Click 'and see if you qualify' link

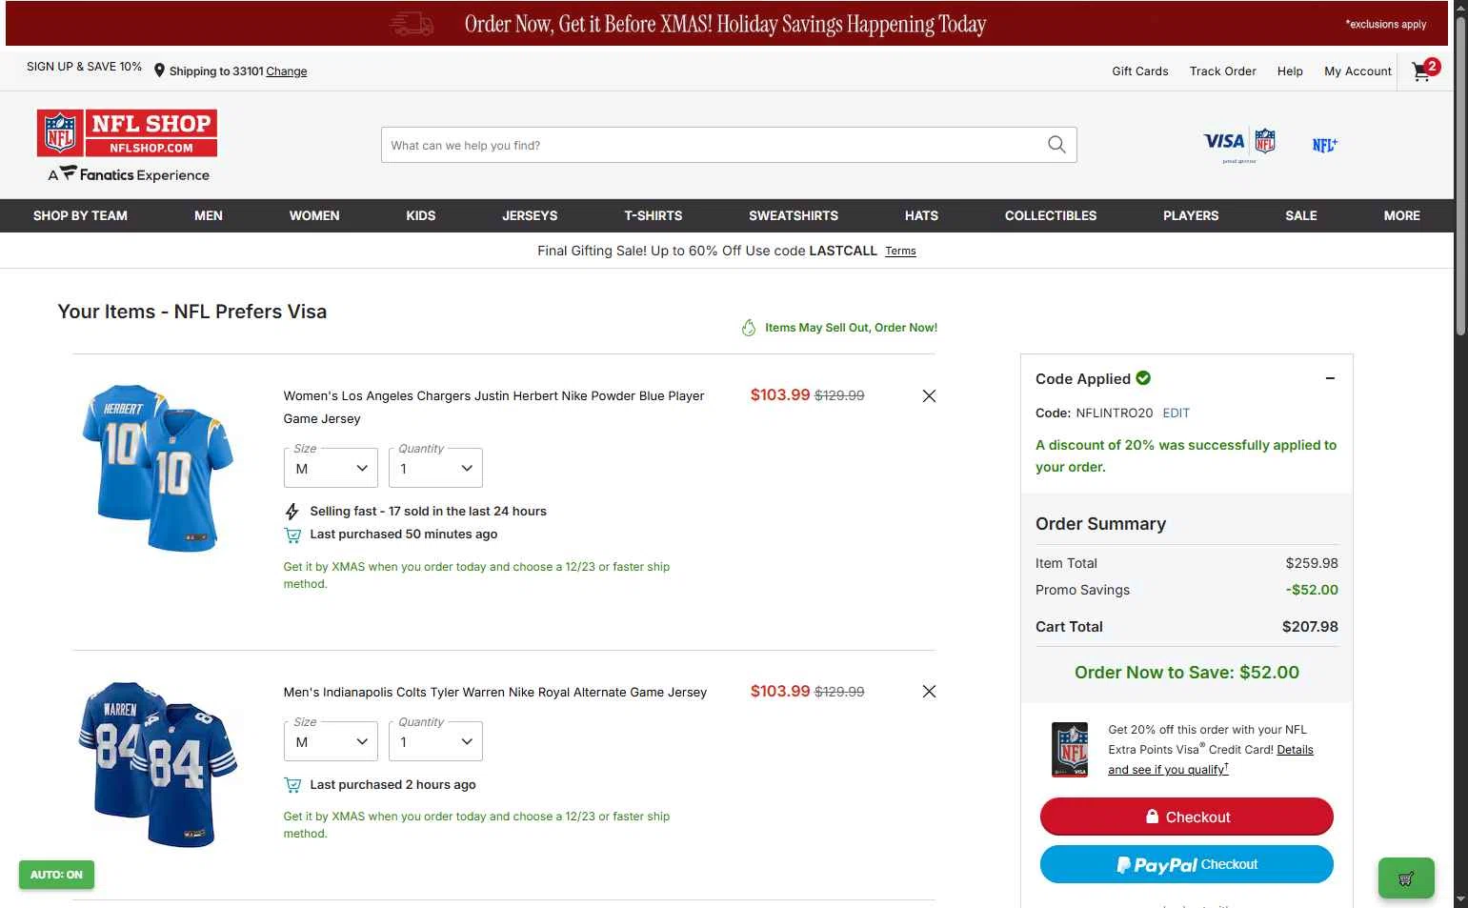click(1168, 770)
